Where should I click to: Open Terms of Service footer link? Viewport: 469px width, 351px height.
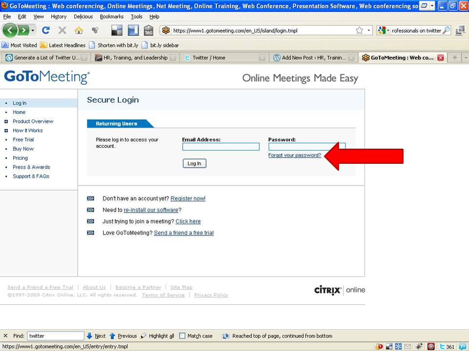(x=163, y=295)
